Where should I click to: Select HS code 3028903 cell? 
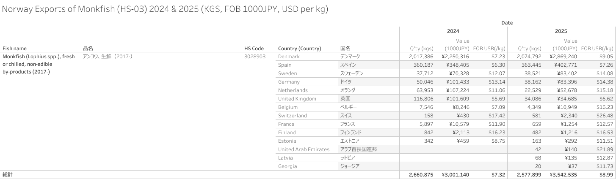click(255, 57)
